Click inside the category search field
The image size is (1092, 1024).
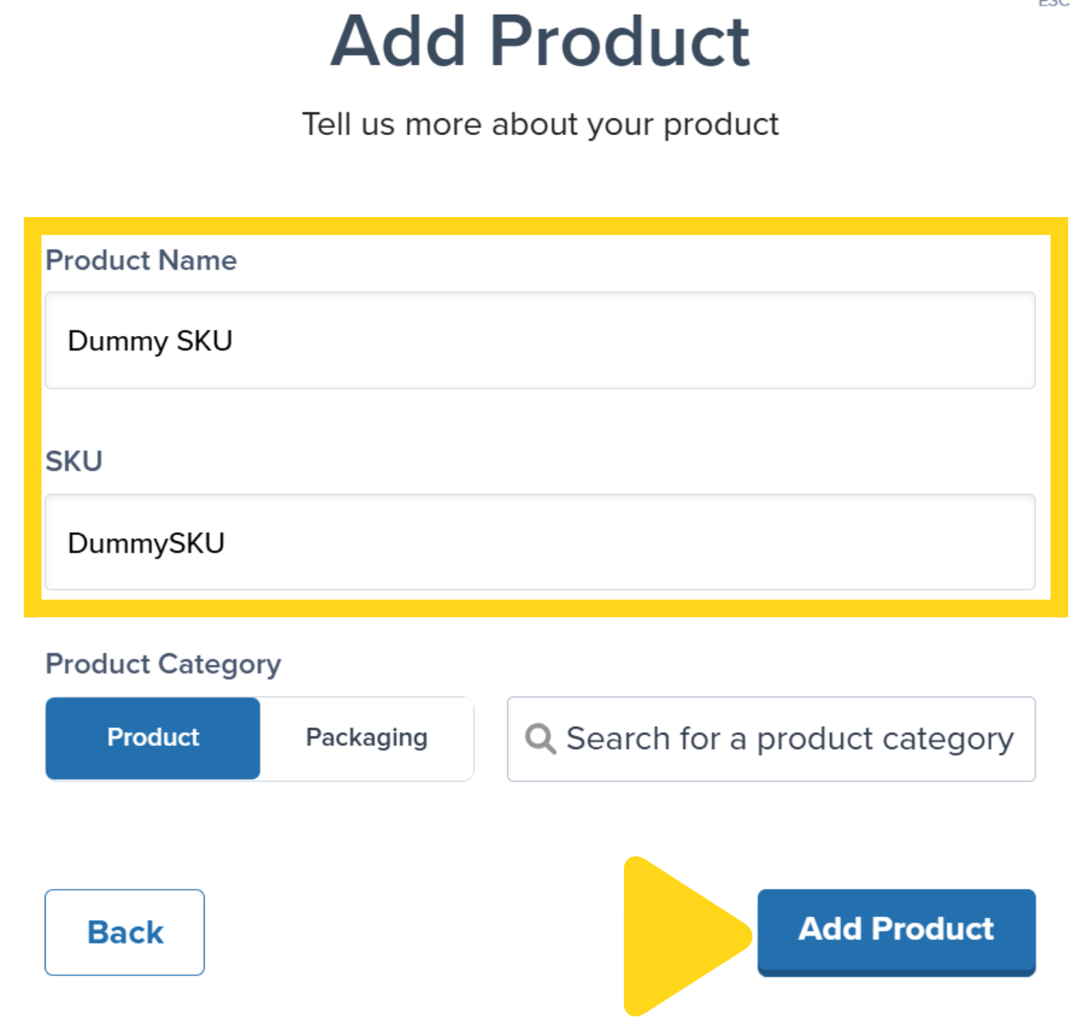click(788, 738)
